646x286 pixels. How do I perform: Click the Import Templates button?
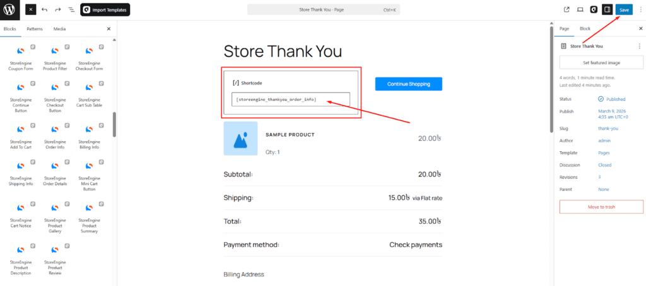pyautogui.click(x=105, y=10)
